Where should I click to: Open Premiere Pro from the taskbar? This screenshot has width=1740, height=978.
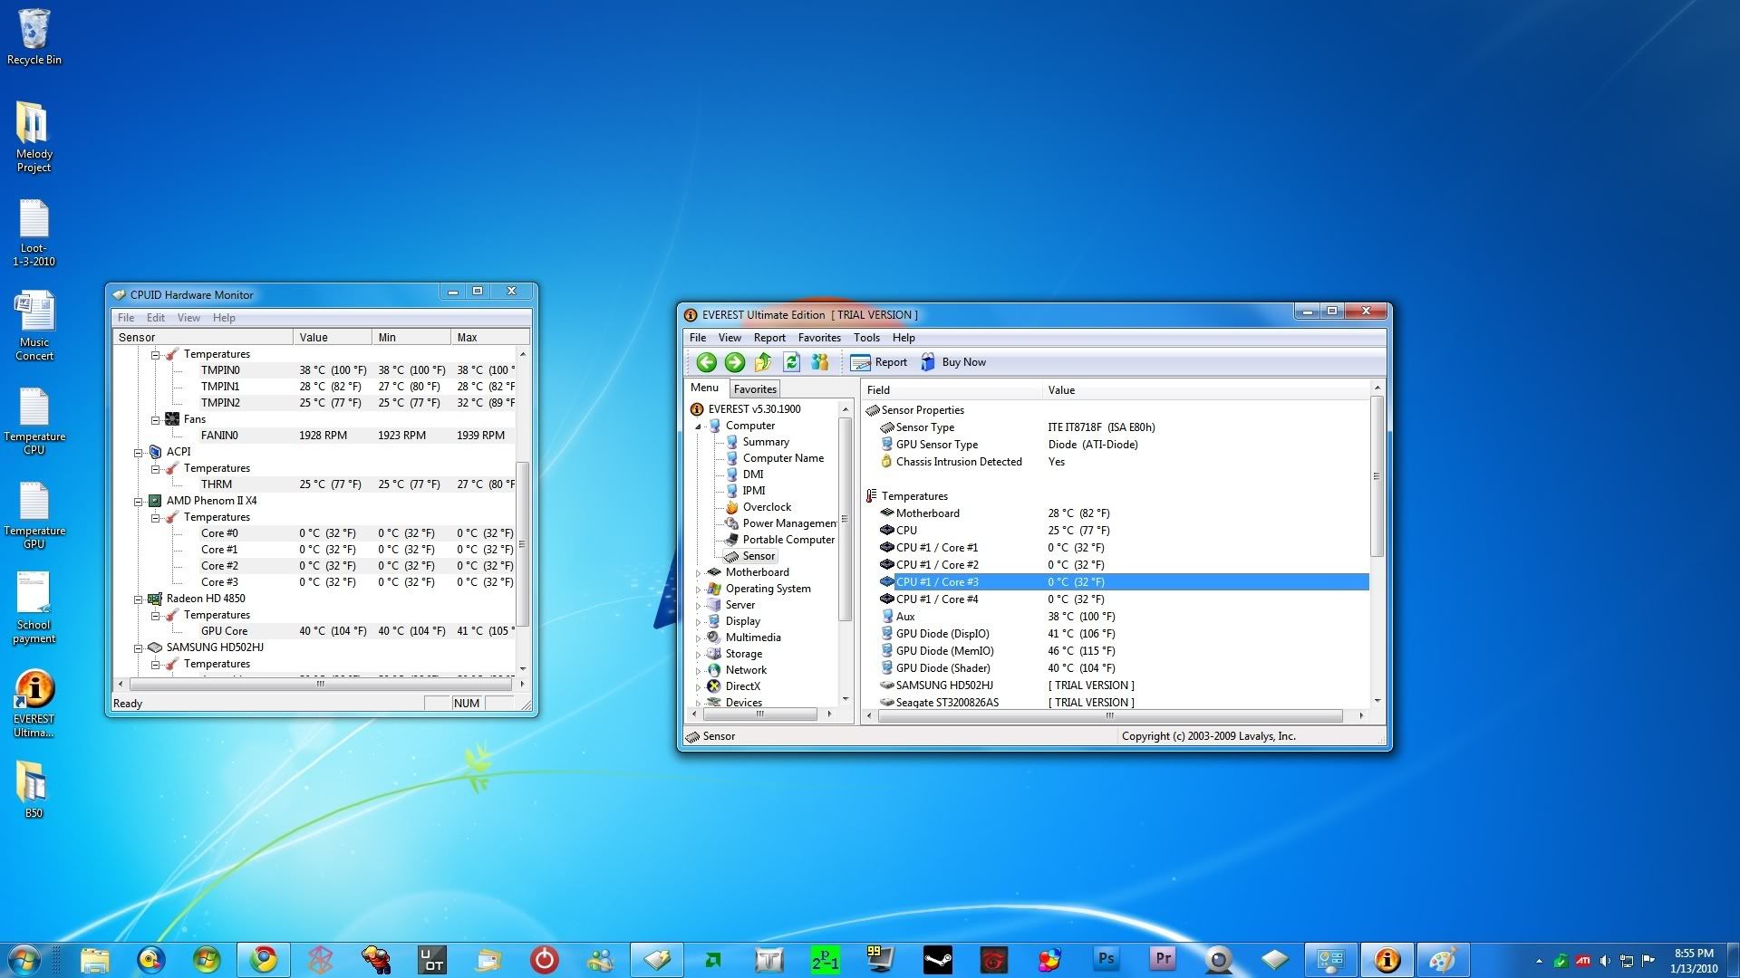[x=1163, y=959]
